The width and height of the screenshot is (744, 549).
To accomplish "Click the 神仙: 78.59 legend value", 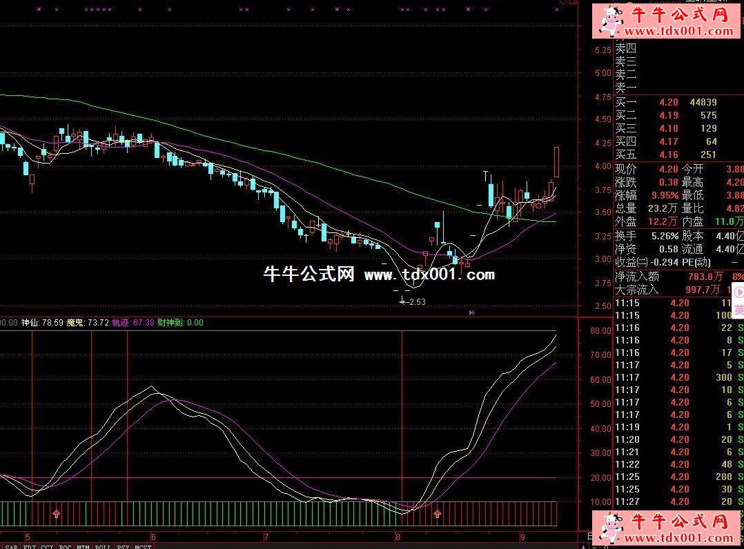I will 42,323.
